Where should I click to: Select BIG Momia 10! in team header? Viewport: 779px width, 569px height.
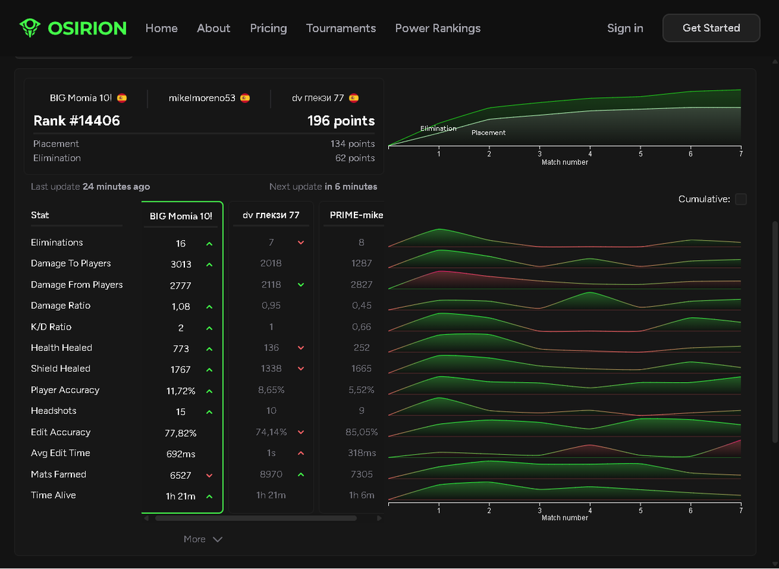80,98
